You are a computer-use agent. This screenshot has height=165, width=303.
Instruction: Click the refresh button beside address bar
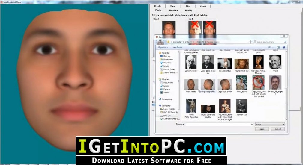[253, 42]
